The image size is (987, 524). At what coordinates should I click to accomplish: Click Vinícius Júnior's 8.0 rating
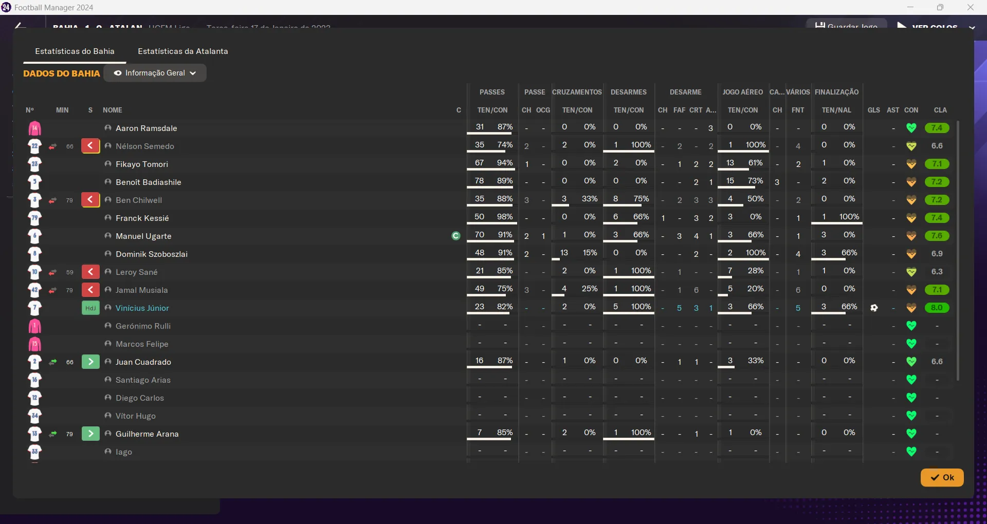(x=937, y=308)
